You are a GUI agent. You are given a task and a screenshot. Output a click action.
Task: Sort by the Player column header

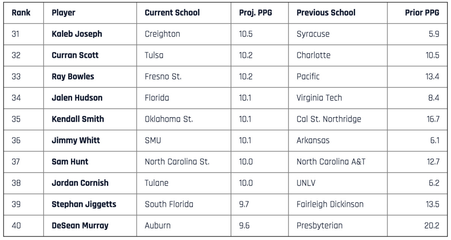(x=64, y=13)
